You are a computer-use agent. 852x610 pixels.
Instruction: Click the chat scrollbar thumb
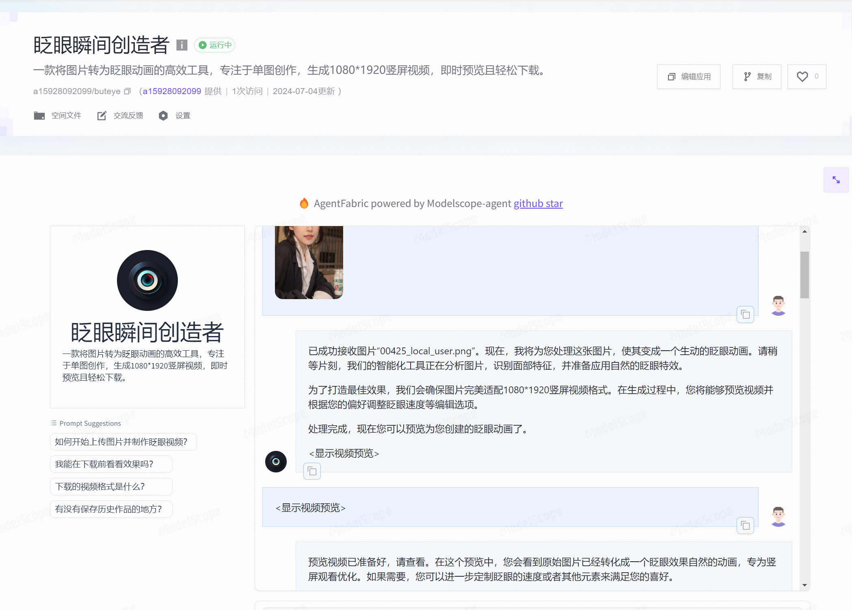click(x=804, y=275)
